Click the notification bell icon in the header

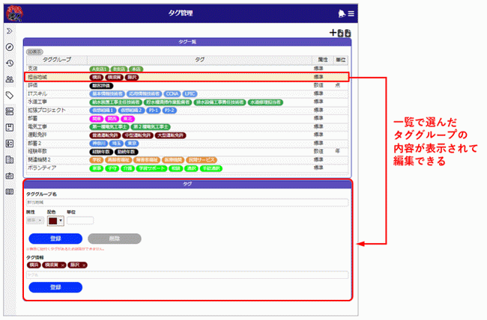point(341,14)
